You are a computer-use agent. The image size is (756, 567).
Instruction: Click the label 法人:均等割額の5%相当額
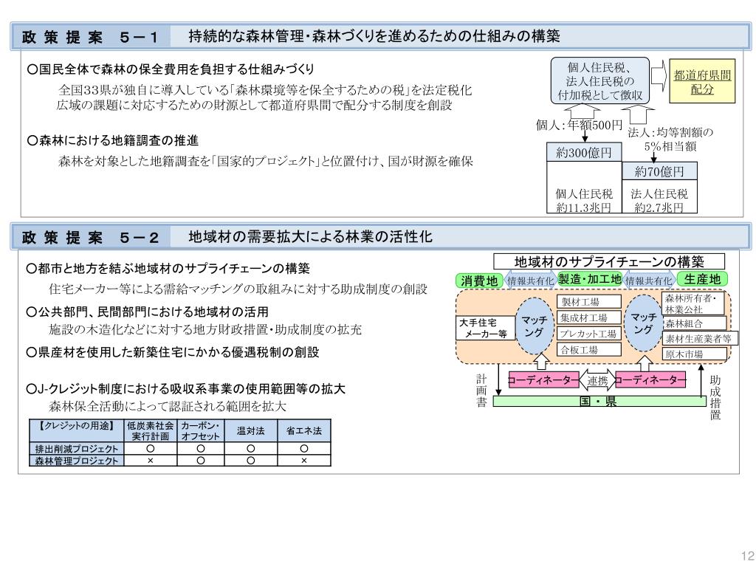pyautogui.click(x=670, y=140)
